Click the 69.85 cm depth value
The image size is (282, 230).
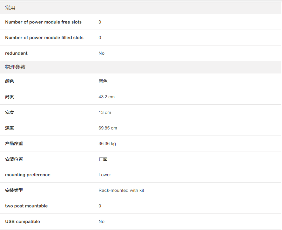click(x=108, y=128)
